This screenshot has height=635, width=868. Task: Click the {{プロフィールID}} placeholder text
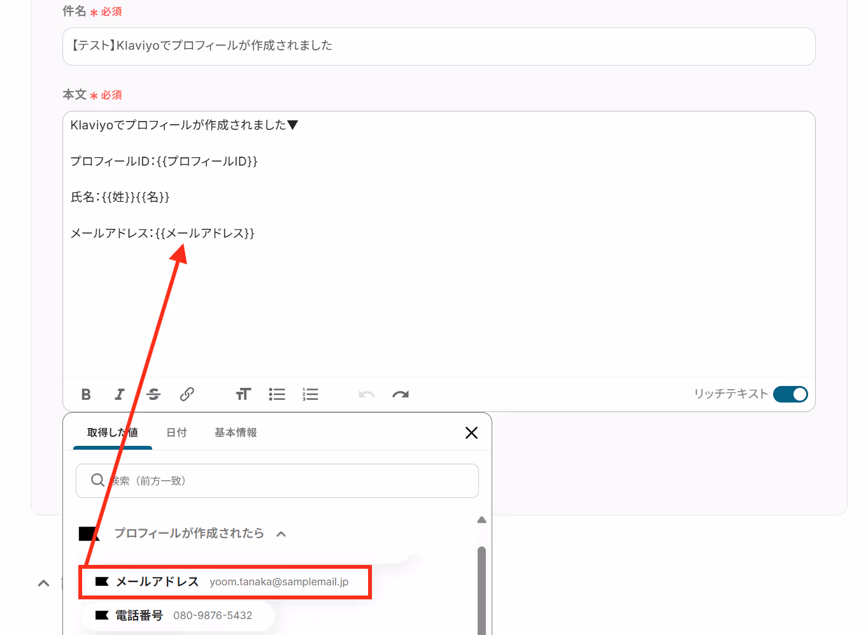(207, 161)
